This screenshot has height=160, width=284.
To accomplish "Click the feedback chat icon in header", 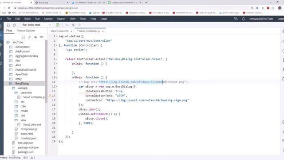I will pos(236,19).
